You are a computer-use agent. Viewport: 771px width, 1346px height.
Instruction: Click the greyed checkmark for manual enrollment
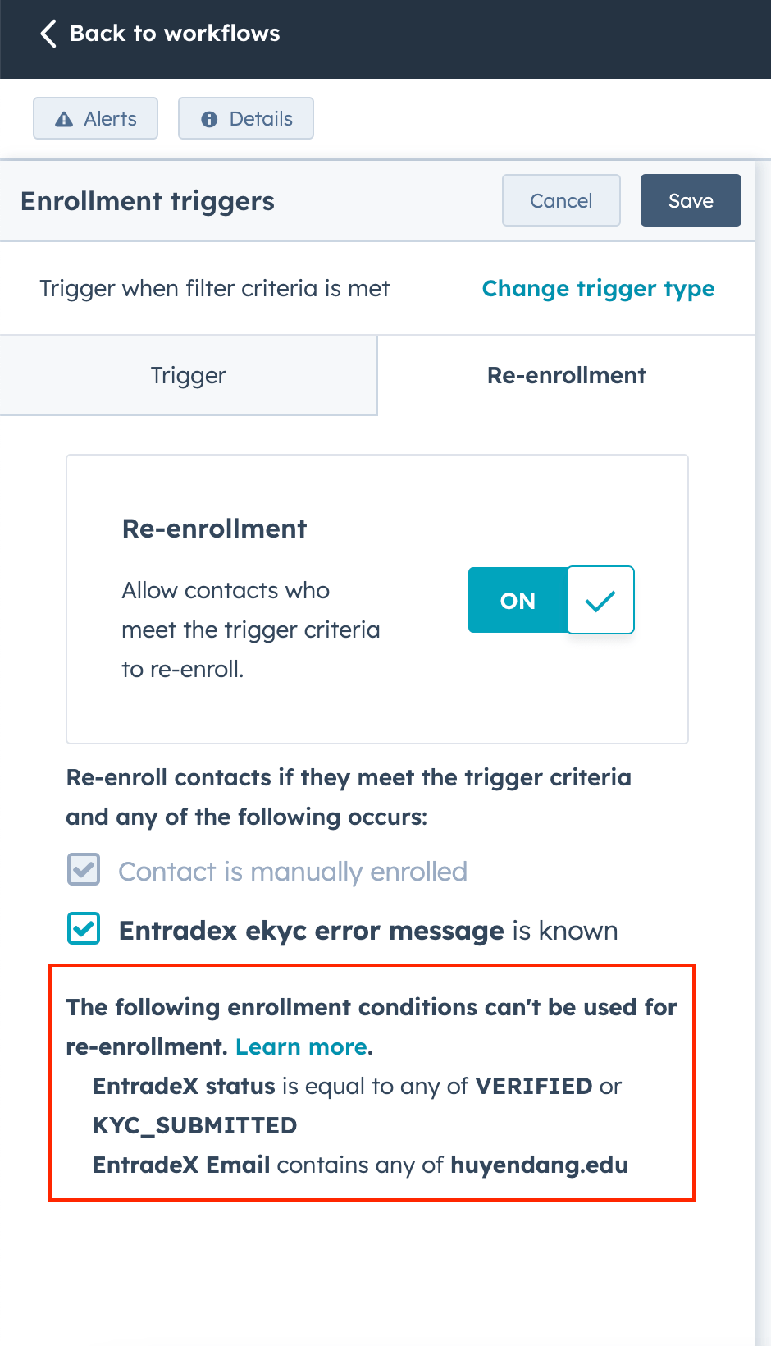pos(82,870)
